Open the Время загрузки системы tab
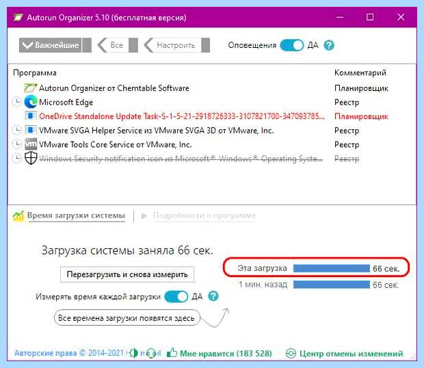Screen dimensions: 424x368 point(76,215)
